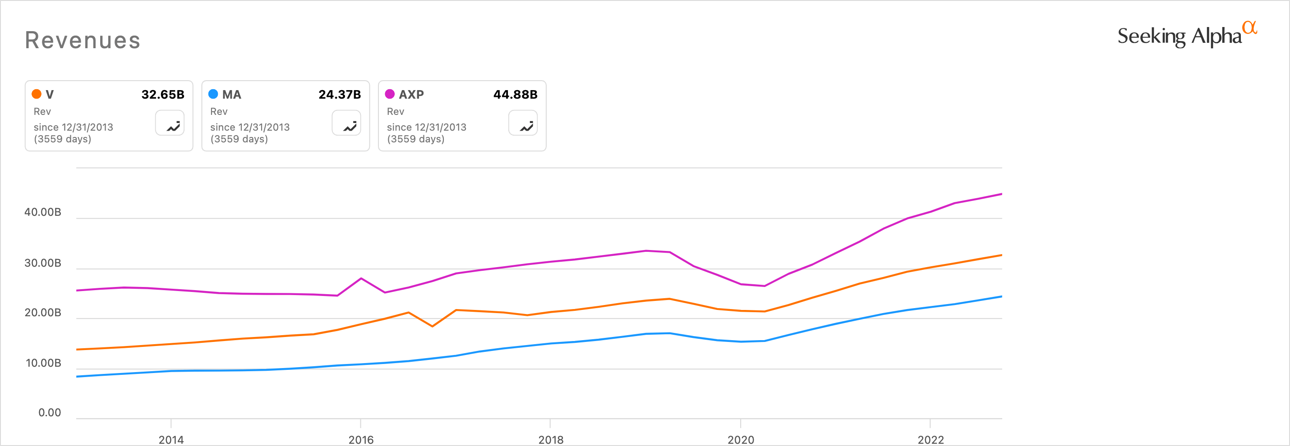Select the MA ticker label
The image size is (1290, 446).
[x=232, y=95]
